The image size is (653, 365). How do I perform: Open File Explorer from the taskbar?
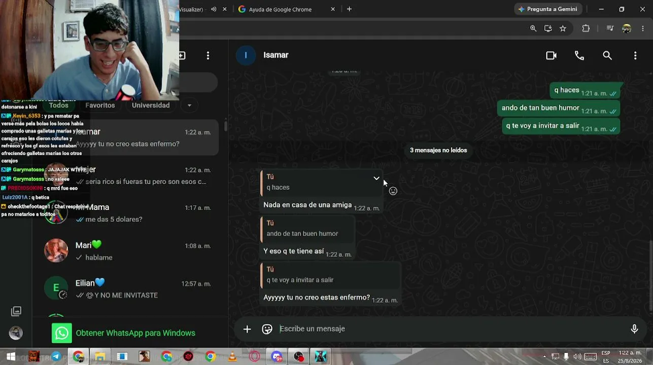[x=100, y=356]
